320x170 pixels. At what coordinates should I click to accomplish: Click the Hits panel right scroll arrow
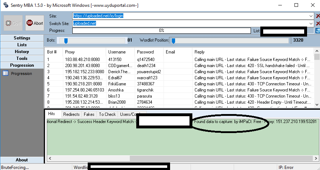coord(316,158)
